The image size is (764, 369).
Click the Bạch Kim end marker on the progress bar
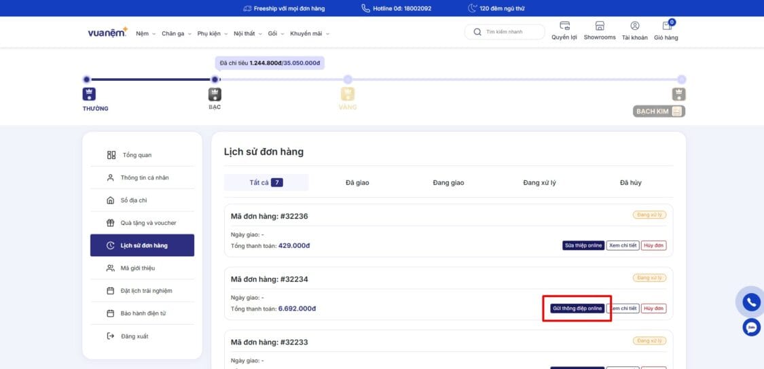(x=682, y=79)
